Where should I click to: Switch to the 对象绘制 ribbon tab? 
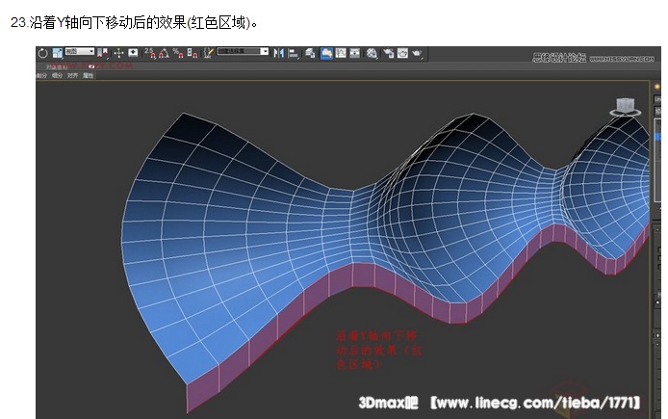pos(57,66)
